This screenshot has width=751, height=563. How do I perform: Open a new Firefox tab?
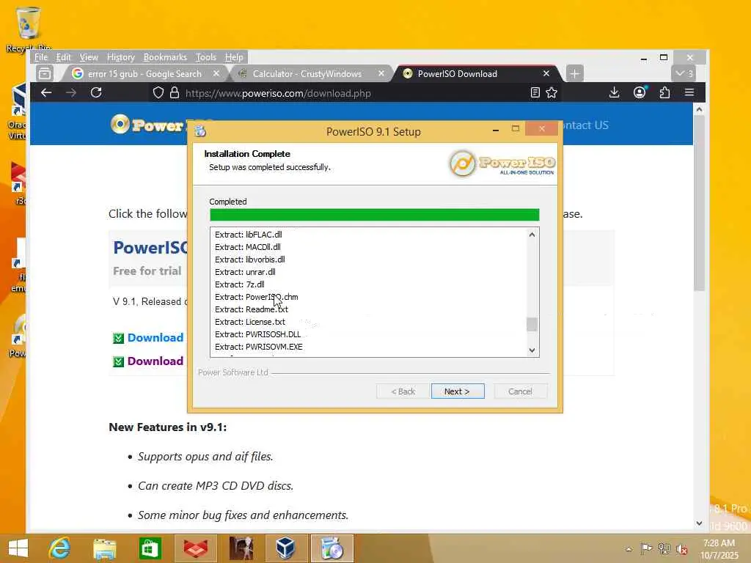(575, 73)
